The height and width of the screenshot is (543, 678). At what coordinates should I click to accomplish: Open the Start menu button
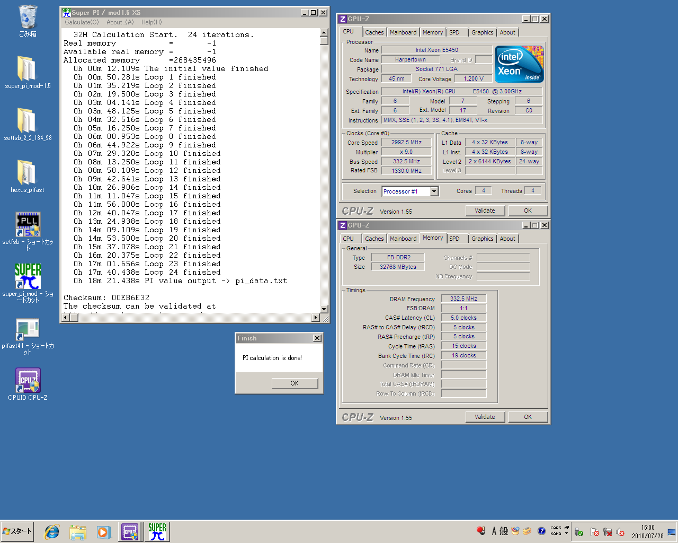click(x=17, y=531)
